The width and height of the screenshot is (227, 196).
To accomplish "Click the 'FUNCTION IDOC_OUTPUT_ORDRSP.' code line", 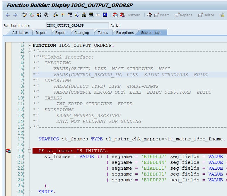I will 73,45.
